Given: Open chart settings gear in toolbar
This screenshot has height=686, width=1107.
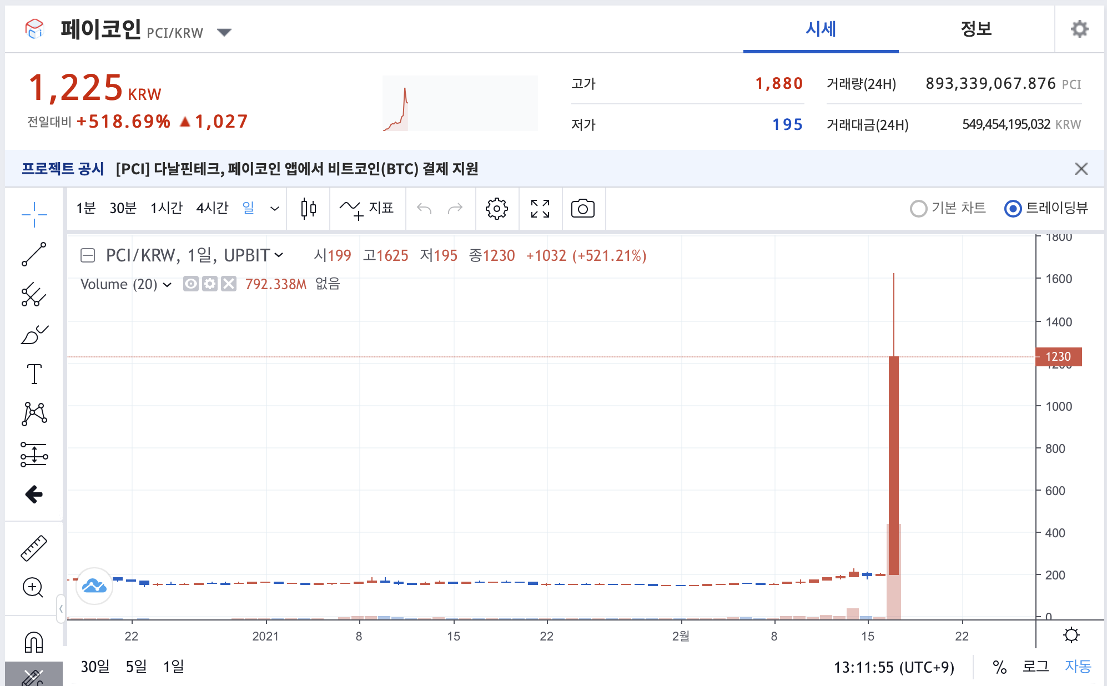Looking at the screenshot, I should point(497,209).
